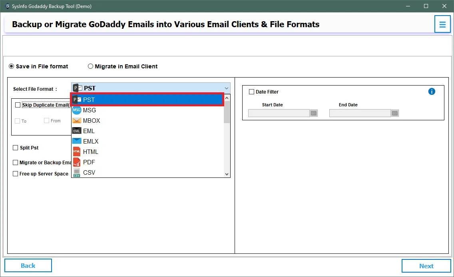Choose EMLX from the format list
The height and width of the screenshot is (277, 454).
(x=147, y=141)
